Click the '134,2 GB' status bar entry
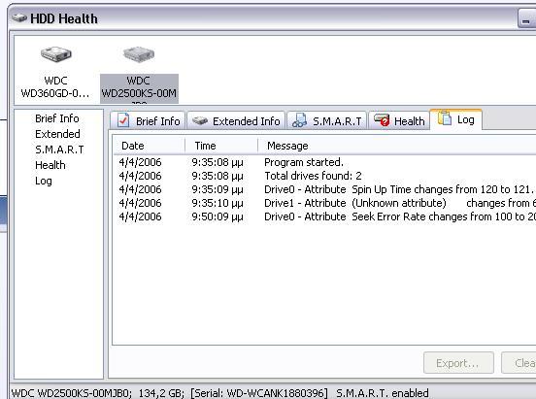 pyautogui.click(x=161, y=393)
